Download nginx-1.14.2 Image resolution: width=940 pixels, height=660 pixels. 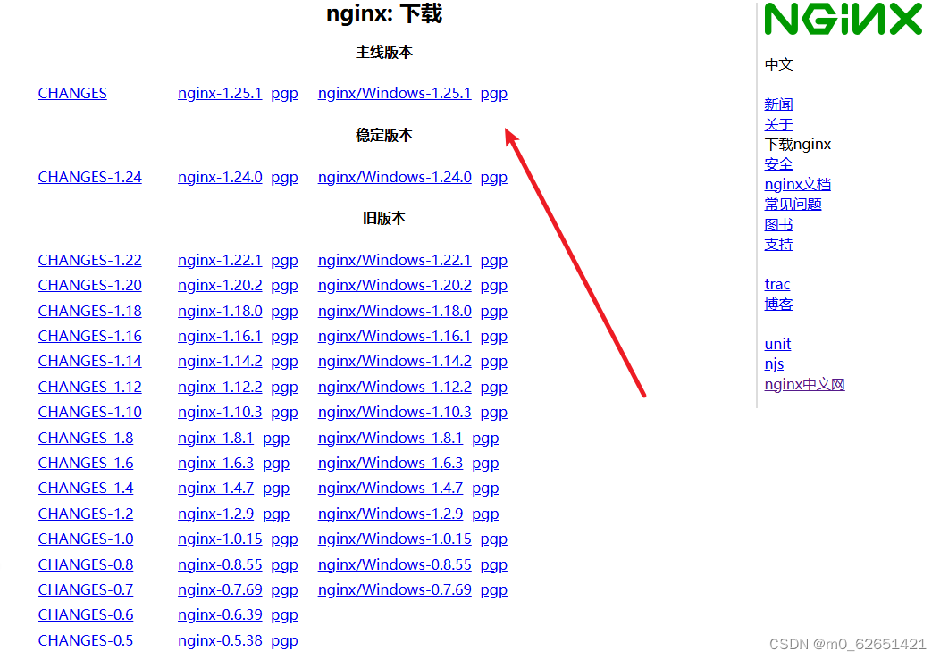click(220, 362)
